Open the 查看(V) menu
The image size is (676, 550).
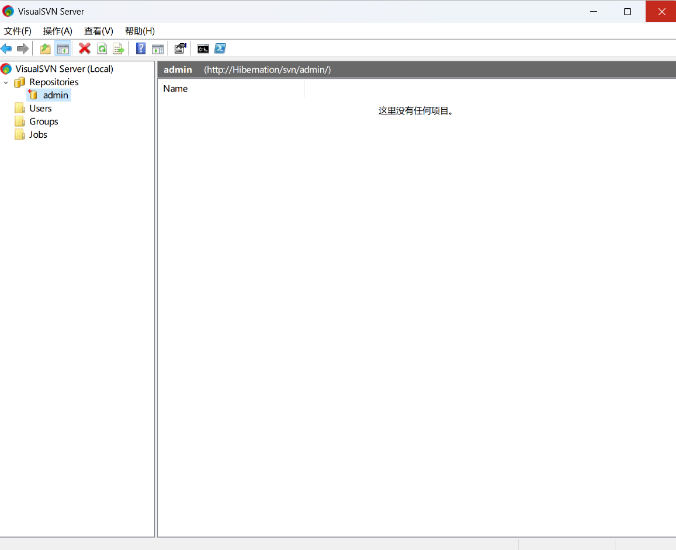[x=98, y=31]
